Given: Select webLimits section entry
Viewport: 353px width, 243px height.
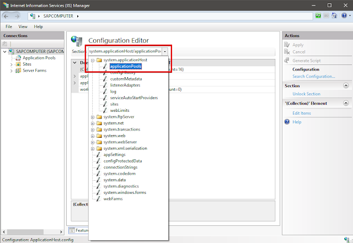Looking at the screenshot, I should (120, 110).
